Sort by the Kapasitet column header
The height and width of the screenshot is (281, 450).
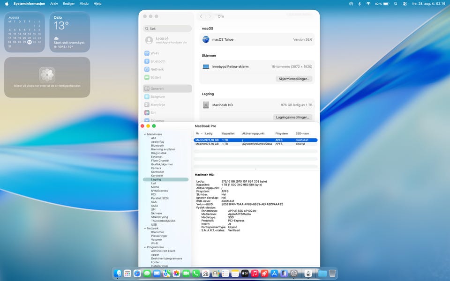[x=228, y=133]
